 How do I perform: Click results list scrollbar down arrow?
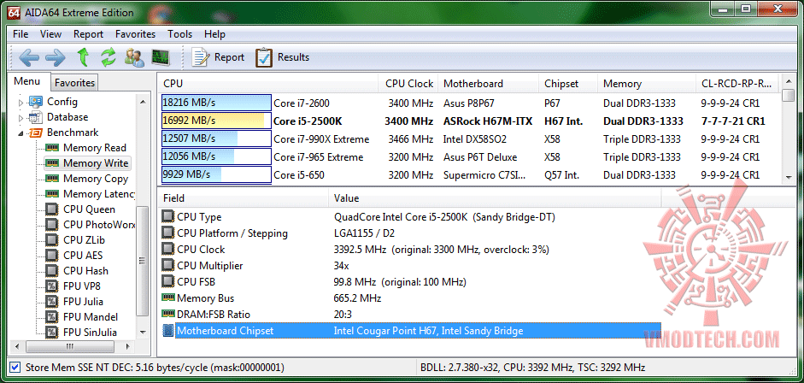(789, 178)
